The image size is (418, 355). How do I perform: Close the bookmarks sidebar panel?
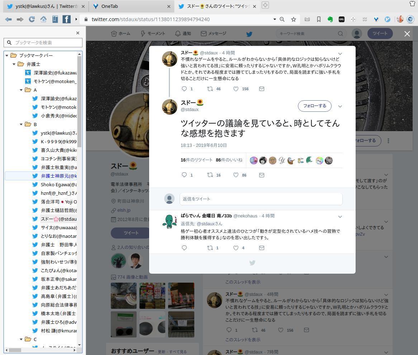point(77,33)
